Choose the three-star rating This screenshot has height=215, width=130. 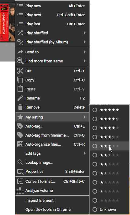(x=109, y=146)
